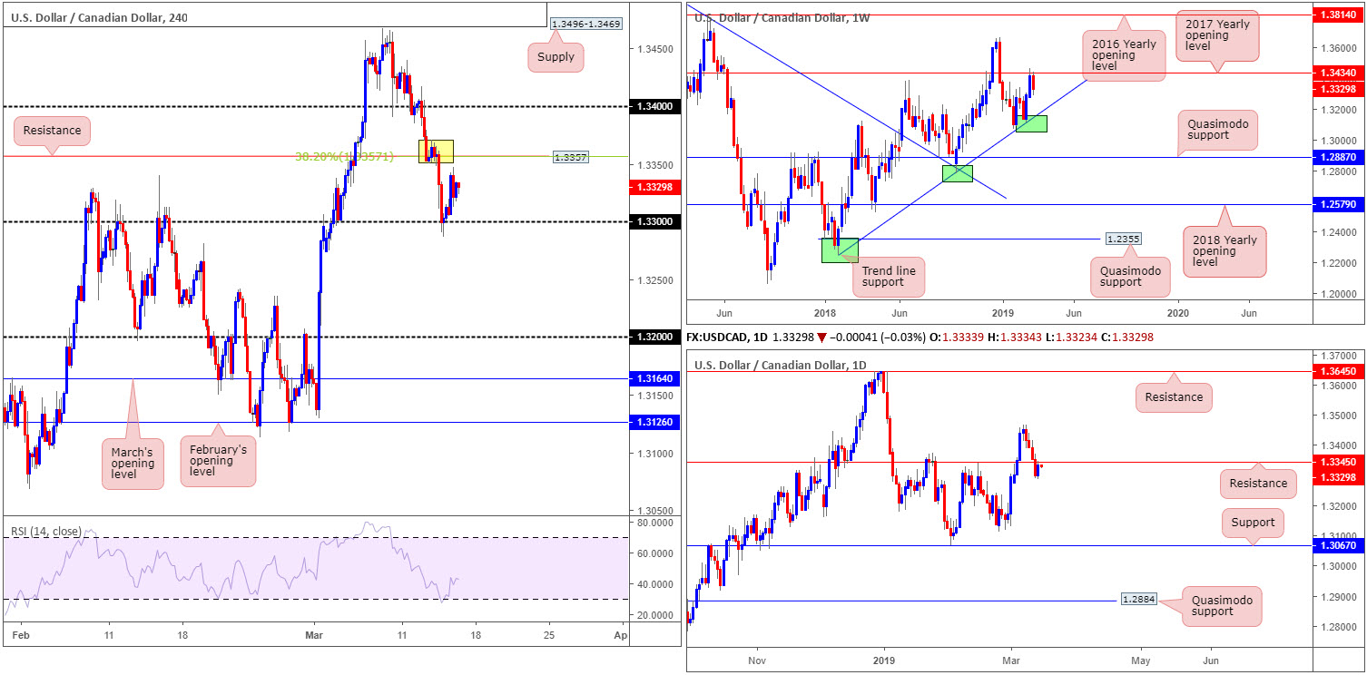Select the 1.3496-1.3469 supply zone label
The width and height of the screenshot is (1367, 675).
point(586,23)
